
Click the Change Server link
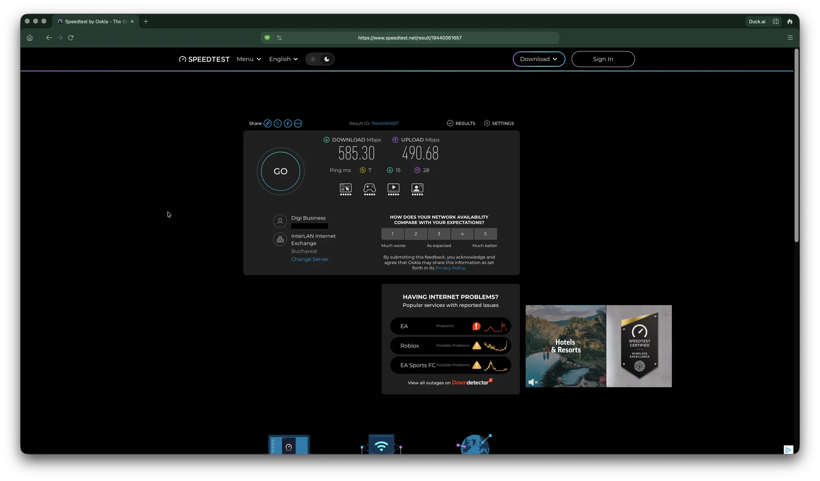click(310, 259)
